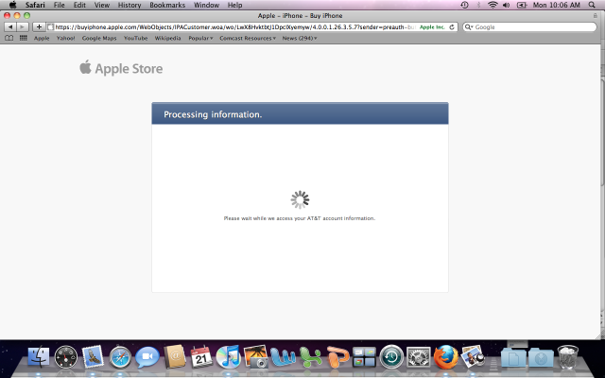This screenshot has width=605, height=378.
Task: Launch Microsoft Excel from the dock
Action: 311,357
